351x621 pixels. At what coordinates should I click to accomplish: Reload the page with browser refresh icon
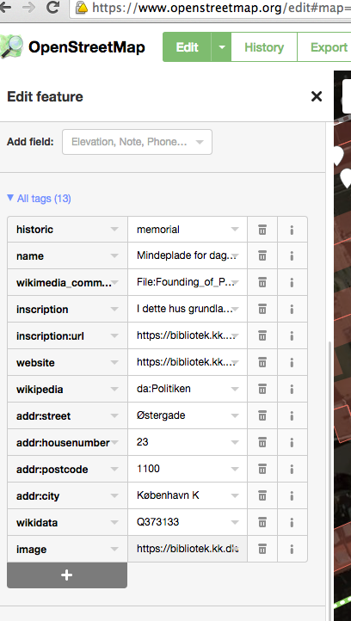point(53,7)
